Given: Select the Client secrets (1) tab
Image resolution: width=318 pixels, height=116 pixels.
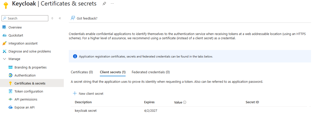Looking at the screenshot, I should 113,72.
